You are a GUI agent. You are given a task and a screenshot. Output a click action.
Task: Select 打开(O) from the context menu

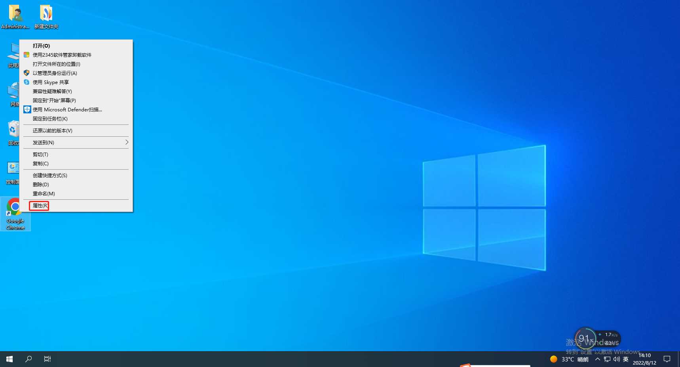tap(41, 46)
